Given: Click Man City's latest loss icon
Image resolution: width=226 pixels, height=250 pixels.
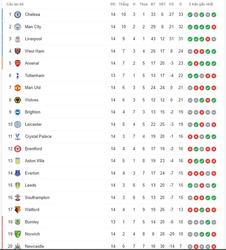Looking at the screenshot, I should (x=214, y=27).
